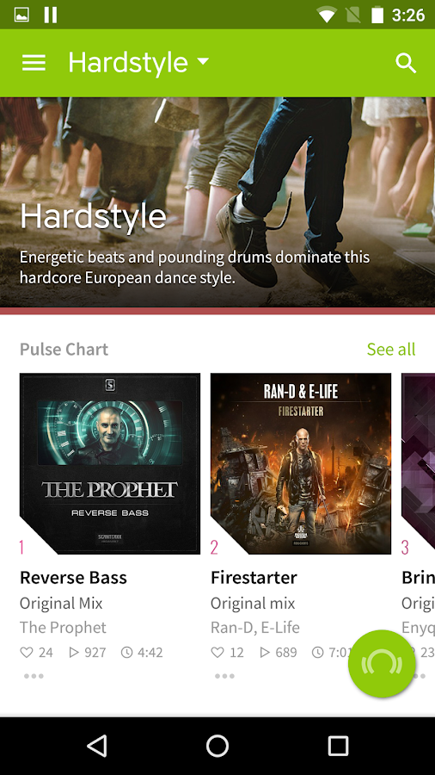Like Firestarter with heart icon

pyautogui.click(x=217, y=653)
